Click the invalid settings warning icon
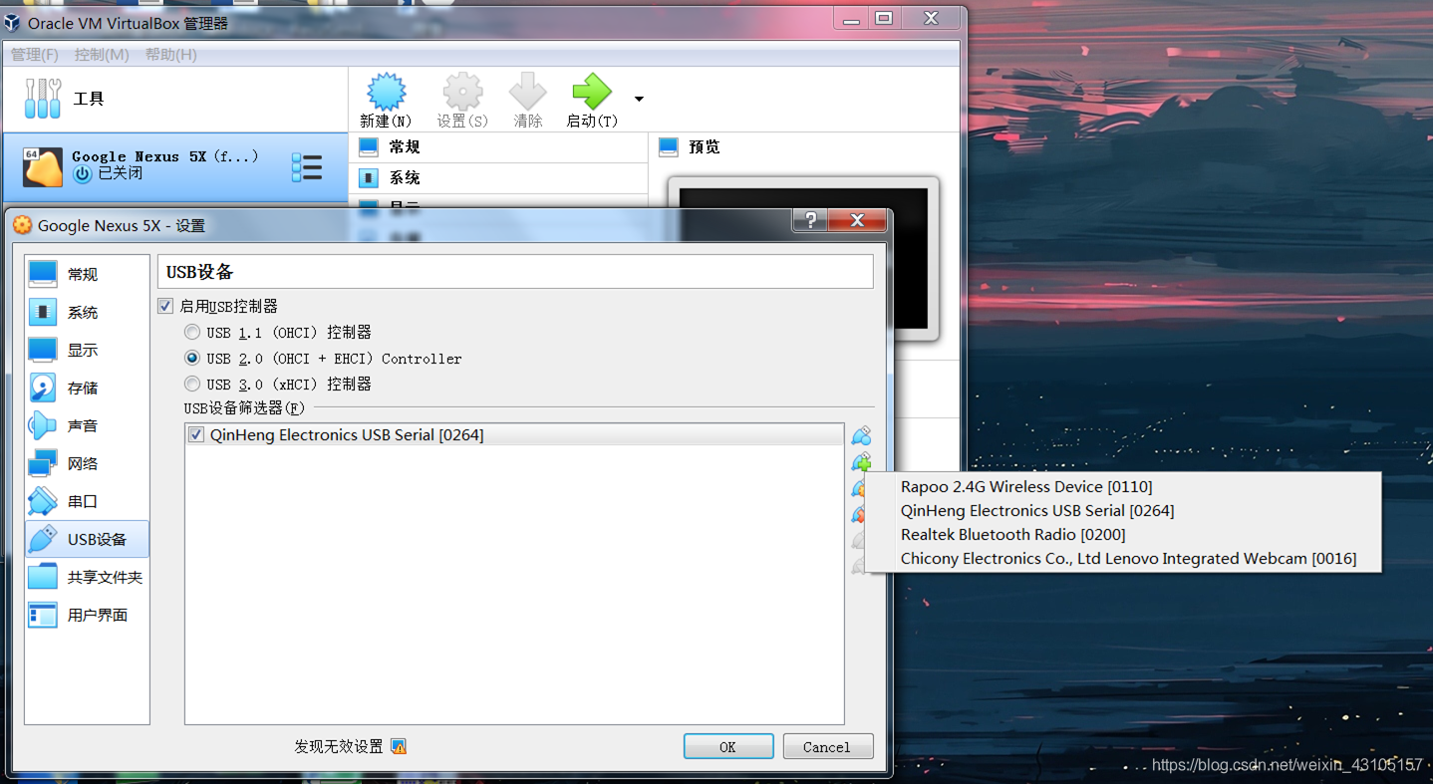 click(x=399, y=746)
